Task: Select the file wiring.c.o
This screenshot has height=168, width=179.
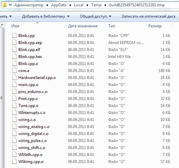Action: pyautogui.click(x=27, y=120)
